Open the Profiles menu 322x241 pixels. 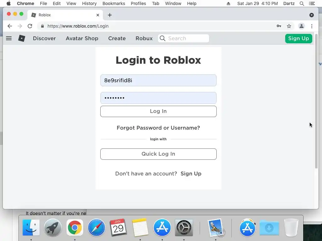pos(138,3)
